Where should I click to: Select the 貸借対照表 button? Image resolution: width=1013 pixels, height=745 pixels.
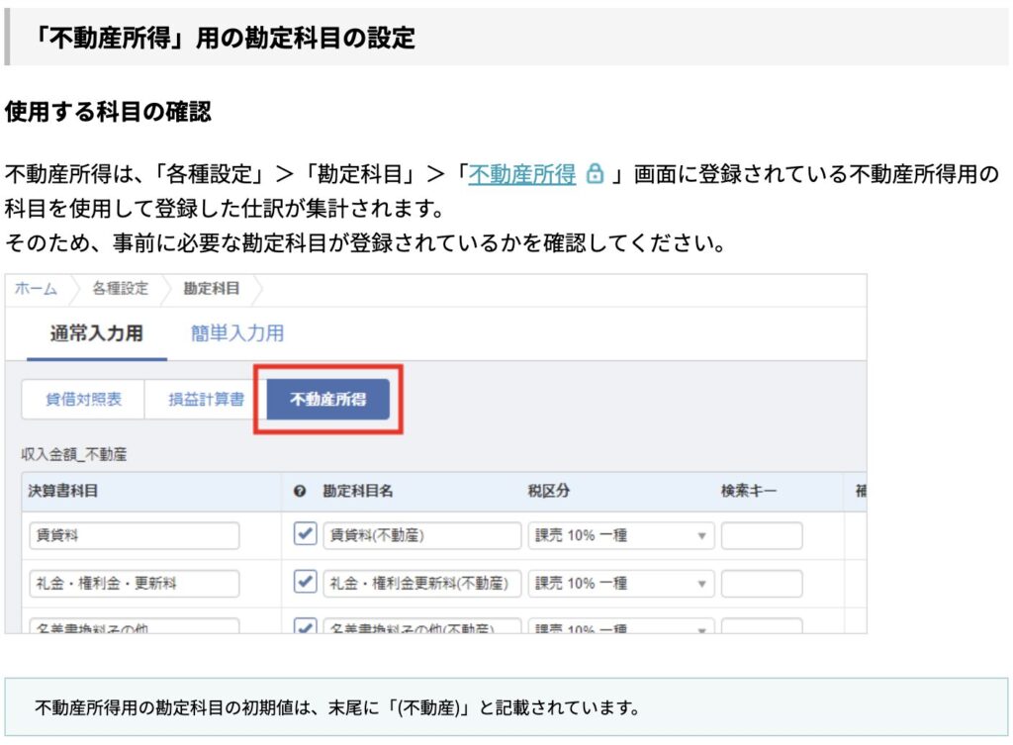83,400
